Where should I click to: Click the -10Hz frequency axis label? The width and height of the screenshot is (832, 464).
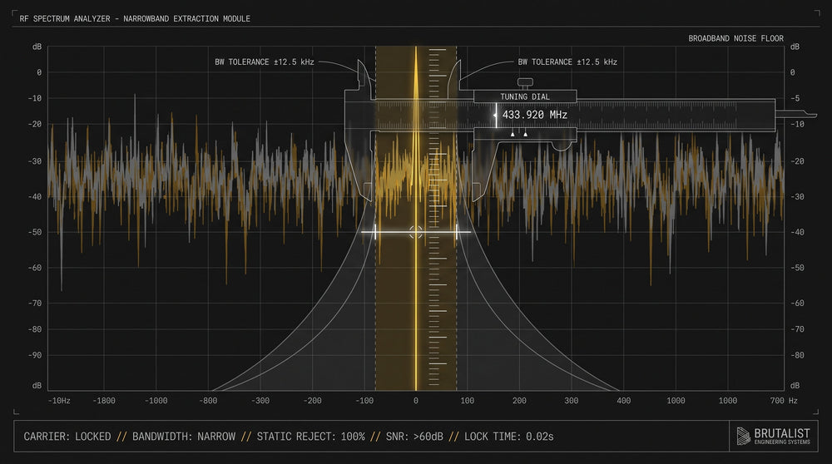point(59,401)
